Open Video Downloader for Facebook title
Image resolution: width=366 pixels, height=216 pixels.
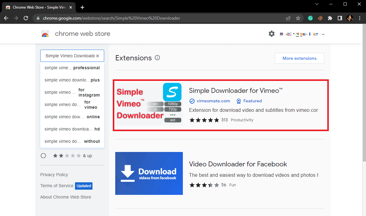click(x=238, y=164)
